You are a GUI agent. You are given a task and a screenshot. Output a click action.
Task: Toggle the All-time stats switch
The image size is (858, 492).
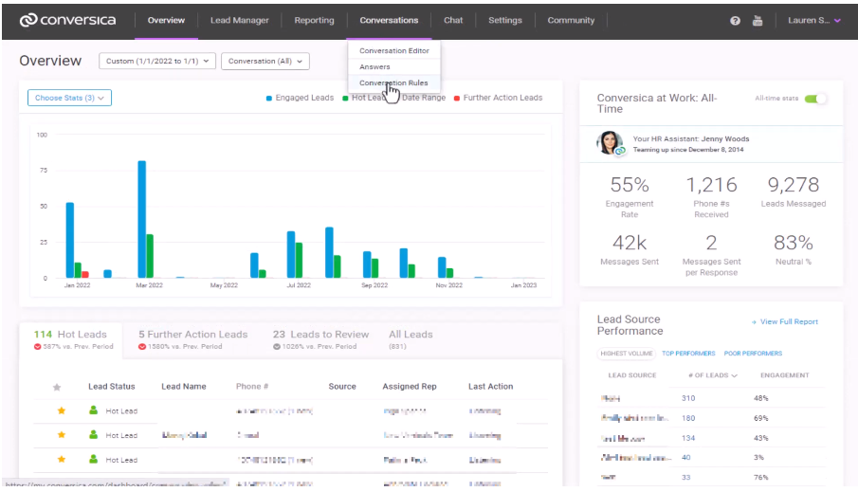(x=815, y=99)
